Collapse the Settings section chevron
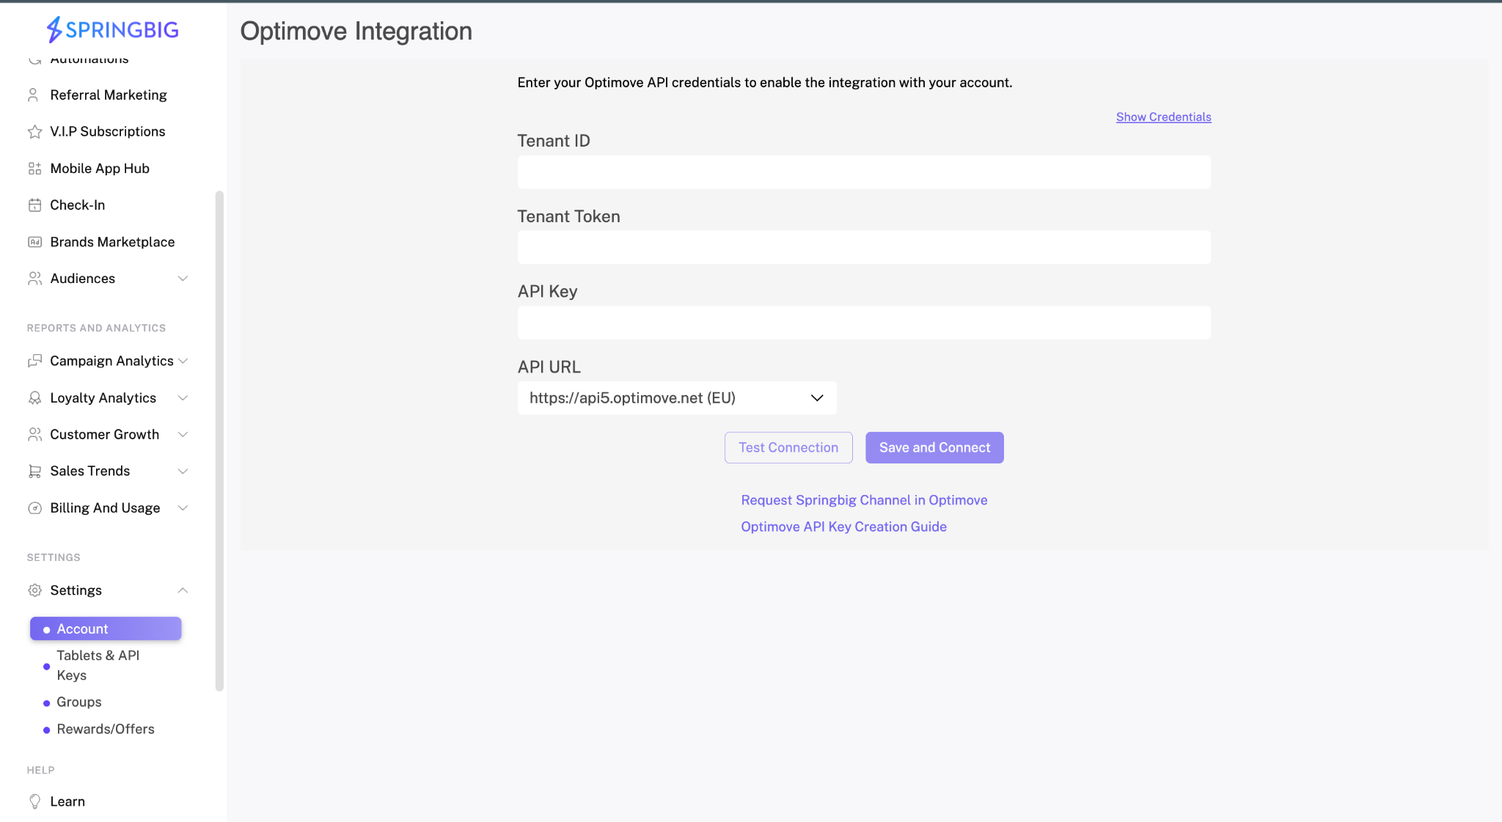The width and height of the screenshot is (1502, 822). pyautogui.click(x=183, y=590)
